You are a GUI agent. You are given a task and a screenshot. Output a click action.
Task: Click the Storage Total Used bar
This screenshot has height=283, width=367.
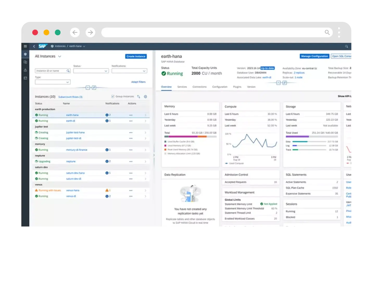(312, 136)
